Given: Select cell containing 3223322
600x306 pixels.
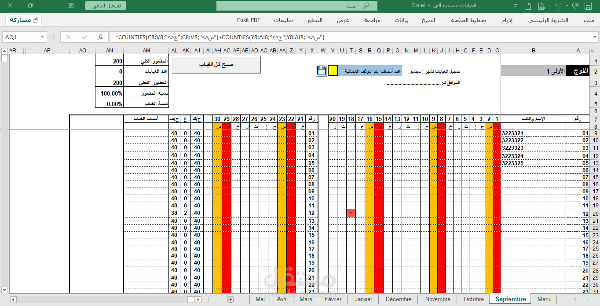Looking at the screenshot, I should coord(534,140).
